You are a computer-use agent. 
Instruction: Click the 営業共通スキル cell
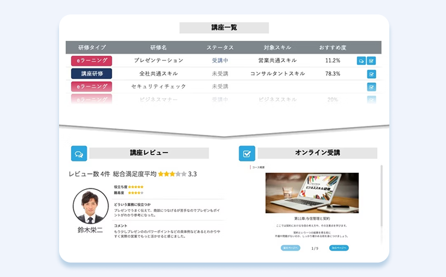point(277,60)
